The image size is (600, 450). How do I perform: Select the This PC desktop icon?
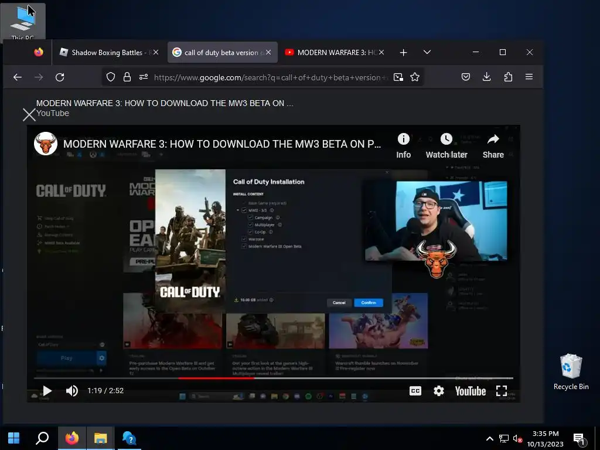pos(23,22)
